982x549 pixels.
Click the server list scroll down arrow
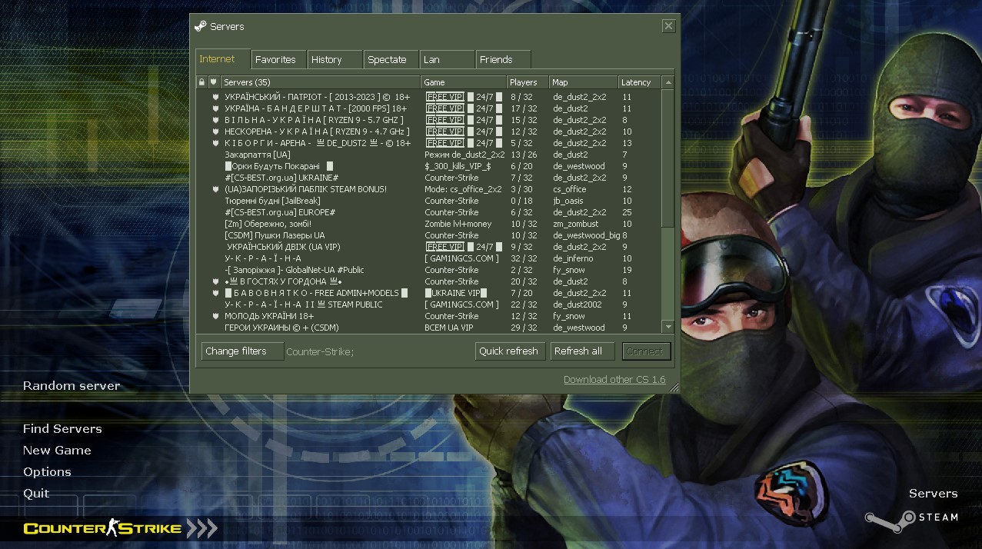click(x=668, y=327)
